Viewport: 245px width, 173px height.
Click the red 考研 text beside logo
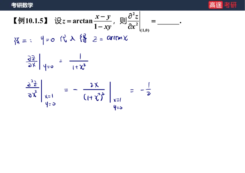[x=230, y=5]
